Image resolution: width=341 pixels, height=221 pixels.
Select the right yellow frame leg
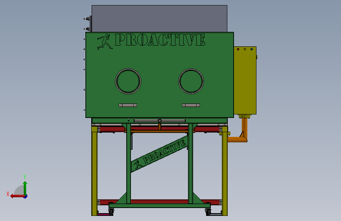pos(225,171)
